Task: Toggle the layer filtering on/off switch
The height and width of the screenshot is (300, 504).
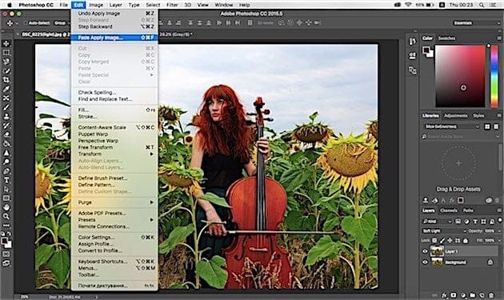Action: (x=500, y=220)
